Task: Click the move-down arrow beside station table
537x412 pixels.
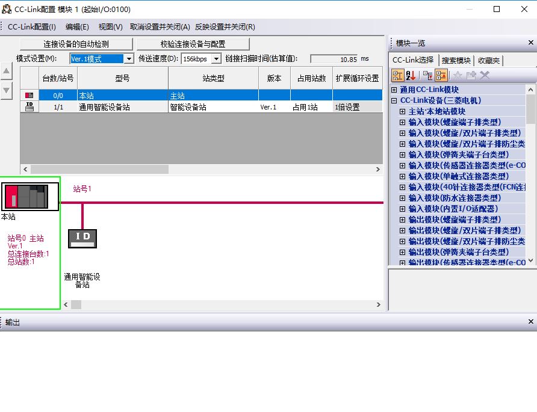Action: pyautogui.click(x=7, y=90)
